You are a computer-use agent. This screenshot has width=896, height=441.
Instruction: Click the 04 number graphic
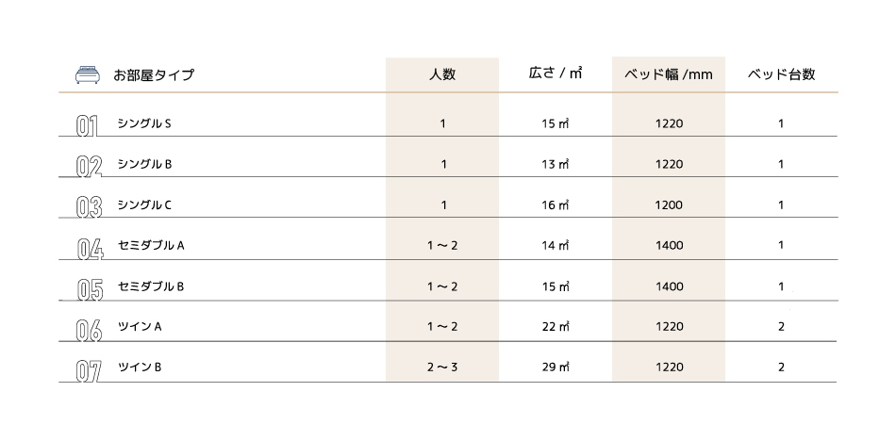pos(90,249)
